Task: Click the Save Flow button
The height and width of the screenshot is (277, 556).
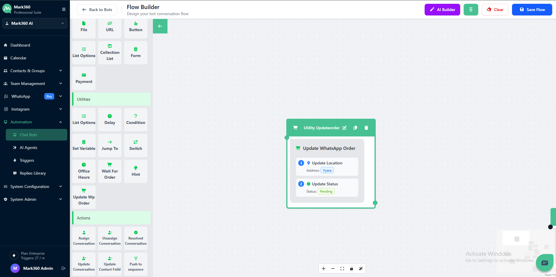Action: click(532, 10)
